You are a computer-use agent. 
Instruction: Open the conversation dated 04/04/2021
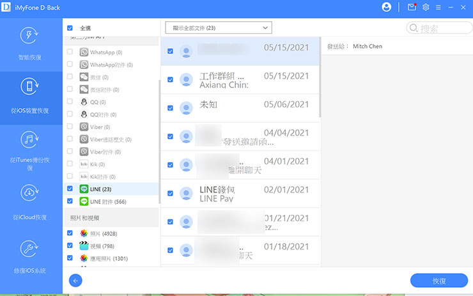tap(240, 137)
